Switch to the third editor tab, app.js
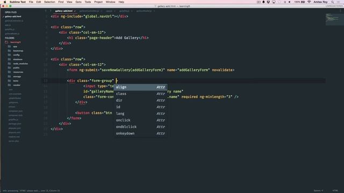This screenshot has width=344, height=193. point(109,11)
